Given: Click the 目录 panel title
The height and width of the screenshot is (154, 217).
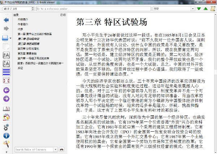Looking at the screenshot, I should pos(16,15).
